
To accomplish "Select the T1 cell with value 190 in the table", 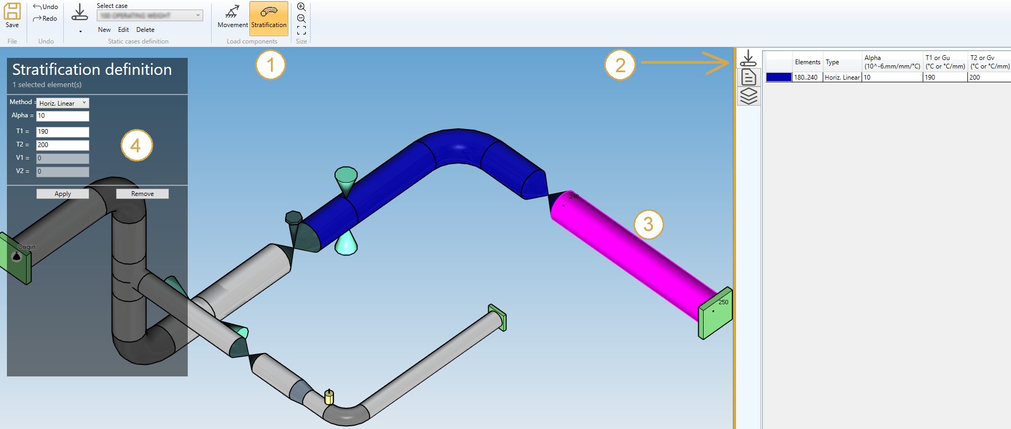I will coord(945,78).
